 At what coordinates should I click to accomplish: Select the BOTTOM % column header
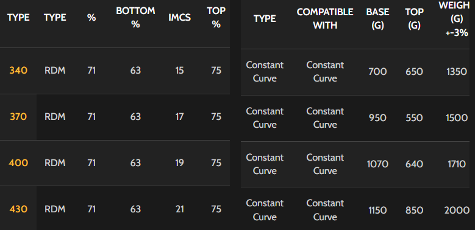(135, 18)
